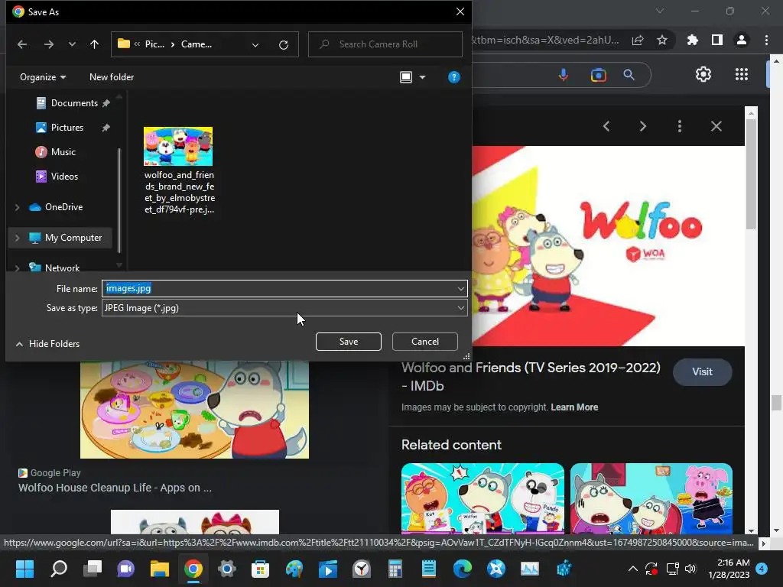Go back in Save As dialog
Image resolution: width=783 pixels, height=587 pixels.
point(22,44)
